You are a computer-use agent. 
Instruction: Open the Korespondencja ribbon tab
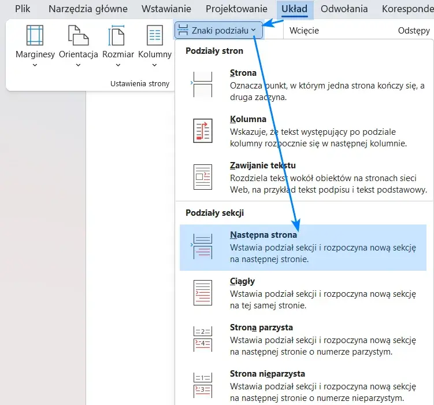408,9
